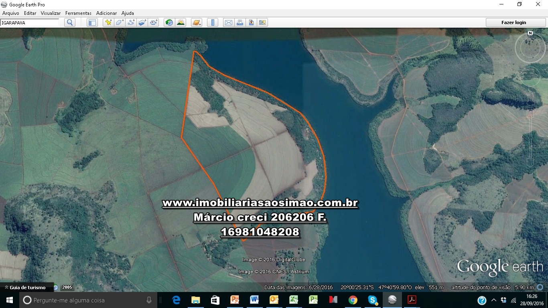This screenshot has width=548, height=308.
Task: Click the Email envelope icon
Action: [x=228, y=22]
